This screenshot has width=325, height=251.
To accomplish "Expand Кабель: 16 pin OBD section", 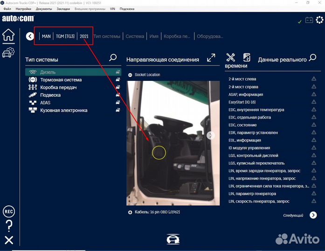I will pos(130,212).
